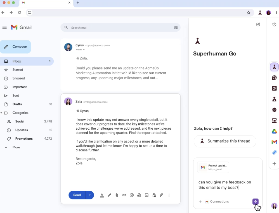Open the Gmail agent in sidebar
The image size is (279, 213).
[x=274, y=142]
